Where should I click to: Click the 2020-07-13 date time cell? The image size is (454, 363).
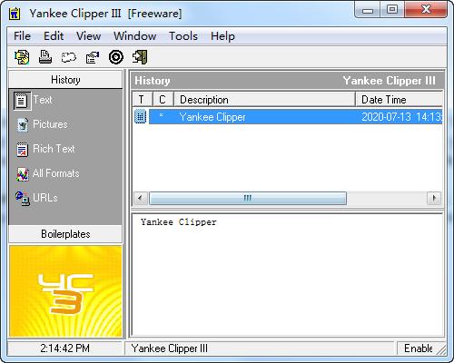click(x=401, y=117)
